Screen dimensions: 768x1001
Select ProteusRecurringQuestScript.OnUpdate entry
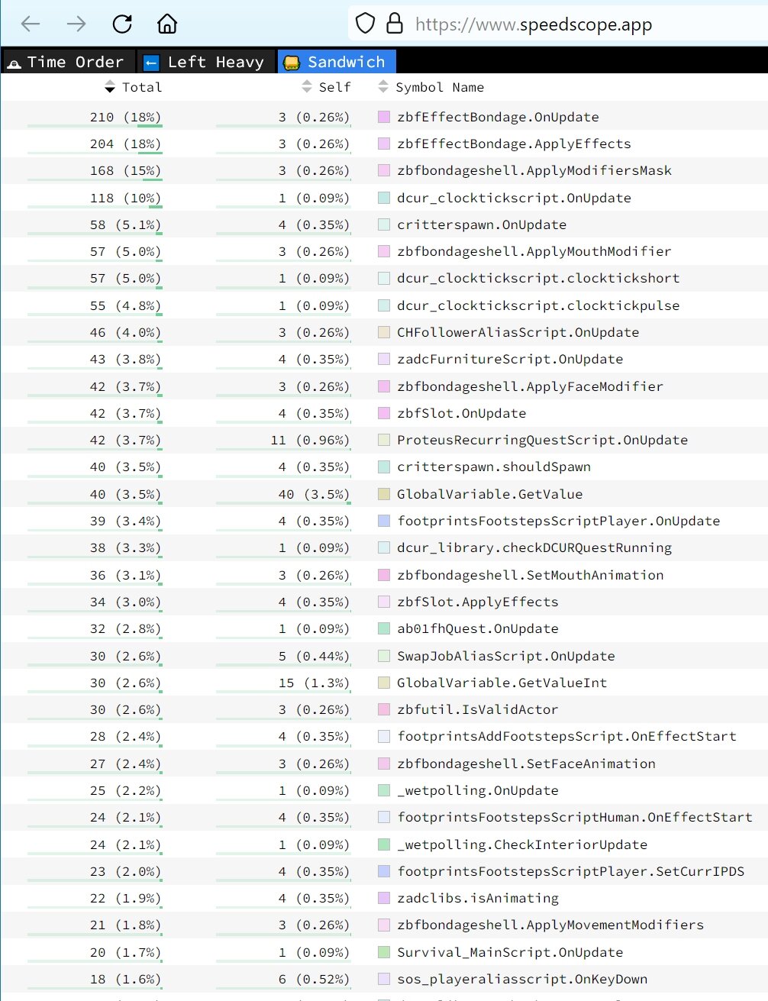[x=542, y=440]
